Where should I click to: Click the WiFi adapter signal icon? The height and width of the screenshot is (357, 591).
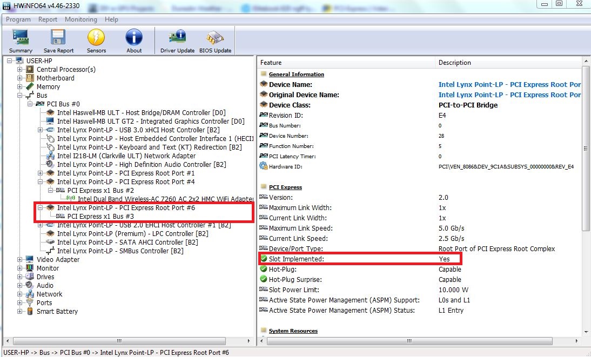70,198
